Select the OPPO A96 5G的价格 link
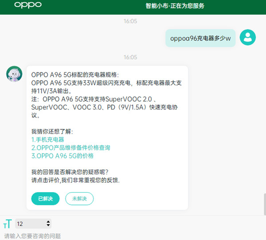Viewport: 266px width, 240px height. (x=62, y=156)
